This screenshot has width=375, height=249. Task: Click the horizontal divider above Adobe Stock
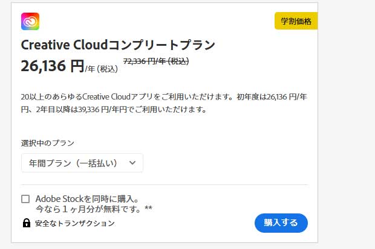[x=165, y=185]
